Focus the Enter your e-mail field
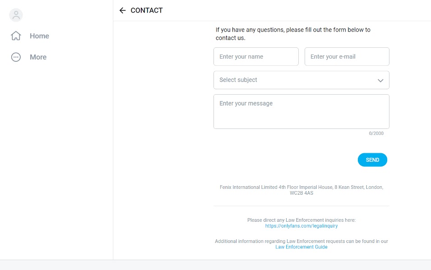 (x=347, y=57)
